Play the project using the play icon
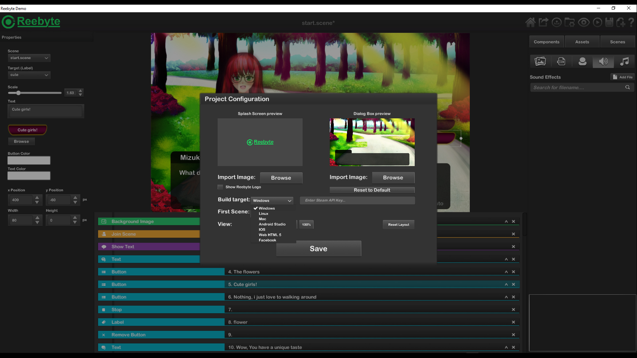This screenshot has width=637, height=358. point(597,22)
